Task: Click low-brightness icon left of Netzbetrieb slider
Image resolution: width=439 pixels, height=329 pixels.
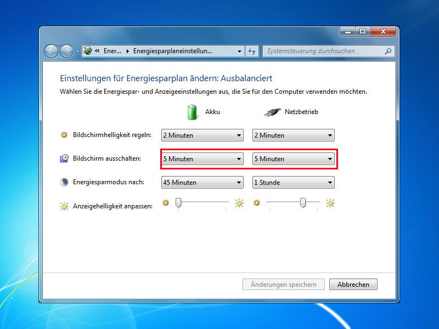Action: point(256,202)
